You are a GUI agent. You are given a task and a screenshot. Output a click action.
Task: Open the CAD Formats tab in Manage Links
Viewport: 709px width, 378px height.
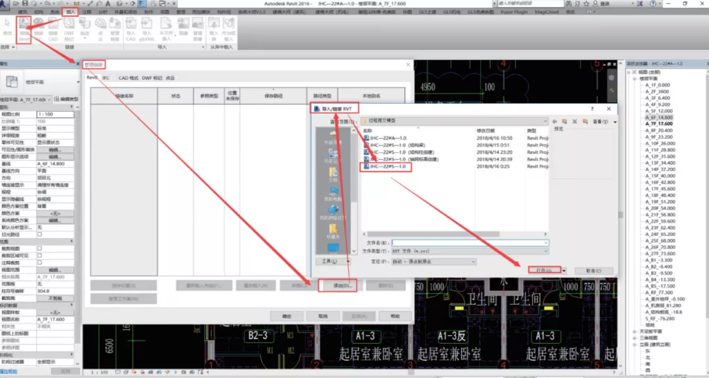point(128,78)
